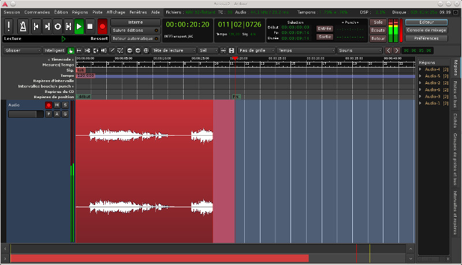The width and height of the screenshot is (462, 265).
Task: Click the panic exclamation mark button
Action: [x=9, y=26]
